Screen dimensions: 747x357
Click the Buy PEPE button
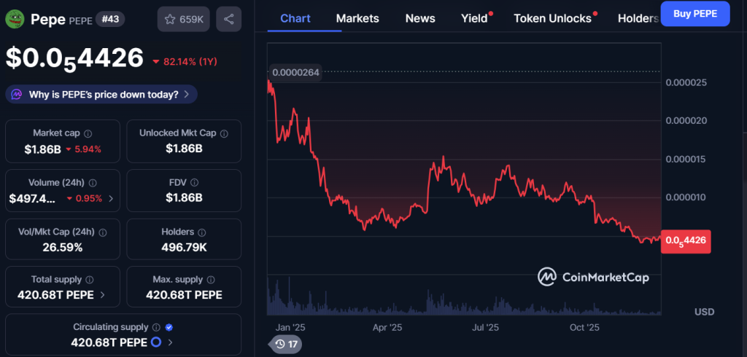694,14
